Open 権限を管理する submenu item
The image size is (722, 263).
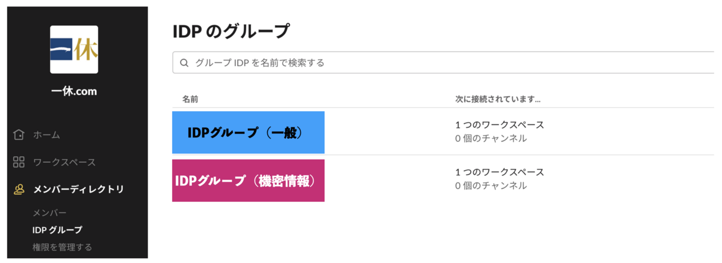[x=63, y=247]
